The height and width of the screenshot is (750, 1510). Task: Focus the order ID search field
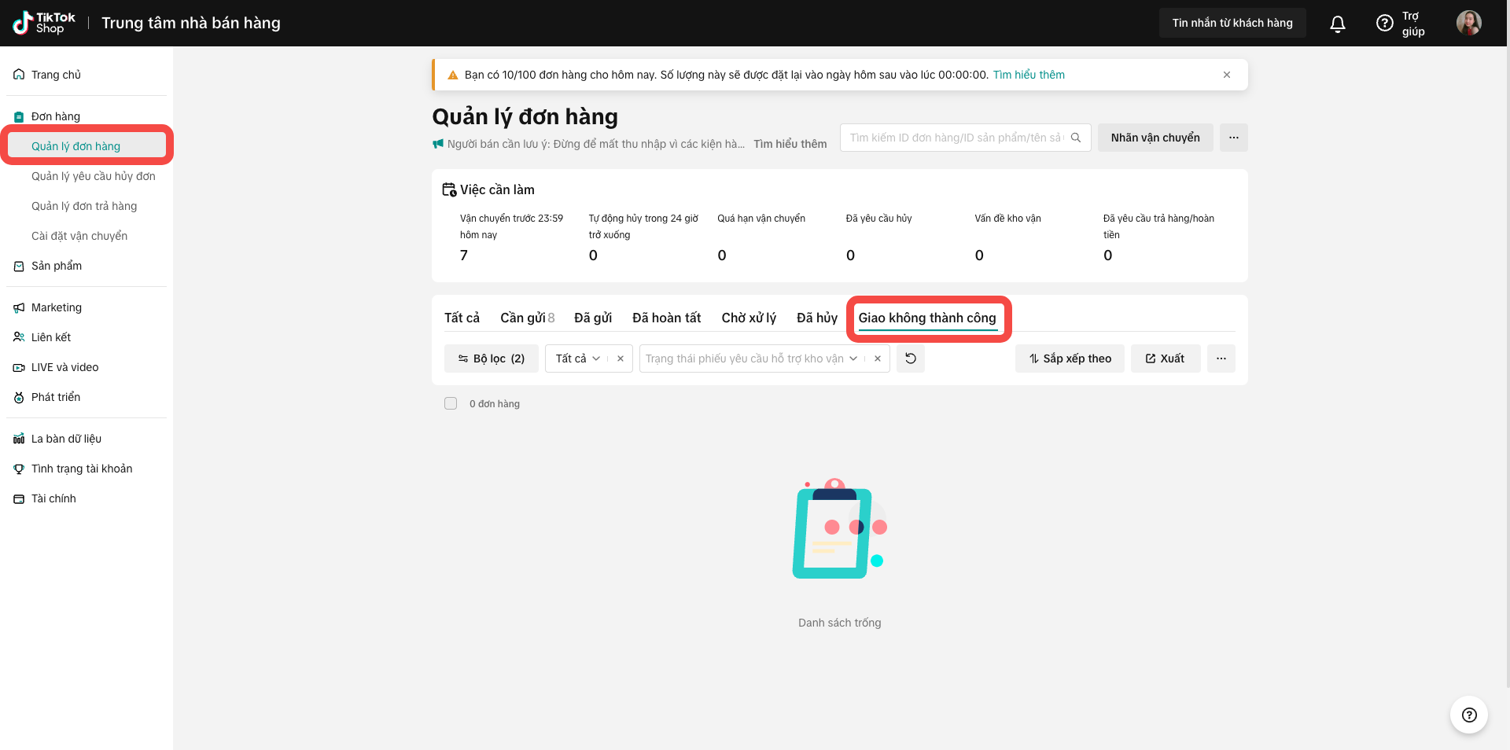pos(955,138)
